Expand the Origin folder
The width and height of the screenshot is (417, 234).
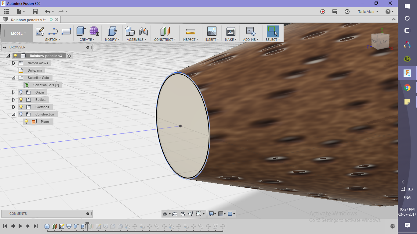click(13, 92)
